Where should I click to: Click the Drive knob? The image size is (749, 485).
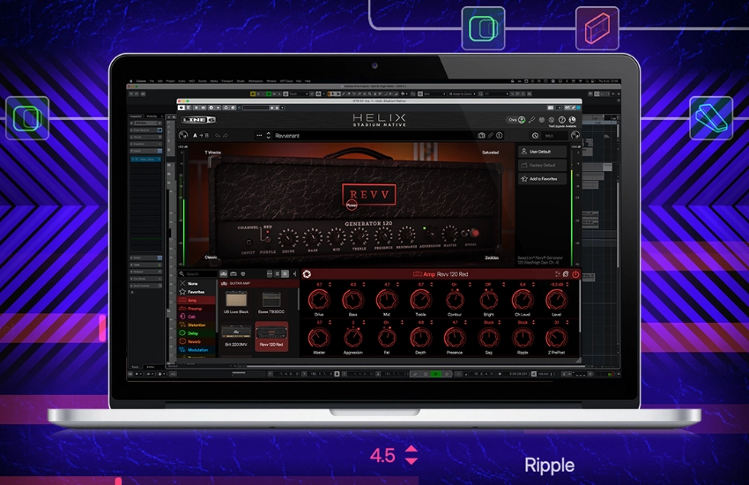(x=319, y=300)
